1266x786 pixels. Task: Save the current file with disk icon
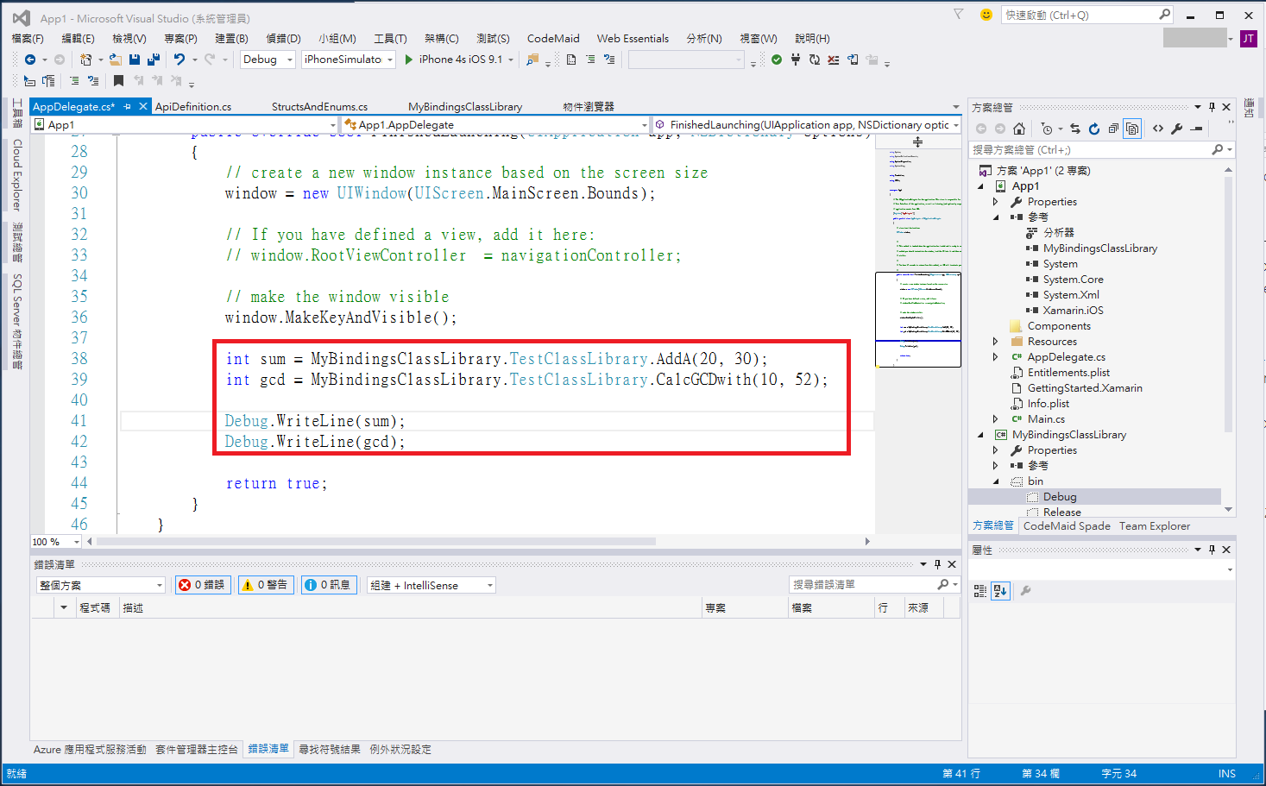[135, 60]
